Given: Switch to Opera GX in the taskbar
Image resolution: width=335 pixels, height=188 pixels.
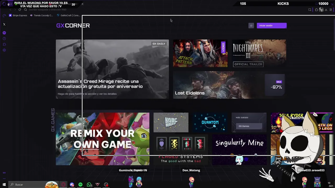Looking at the screenshot, I should pos(64,185).
